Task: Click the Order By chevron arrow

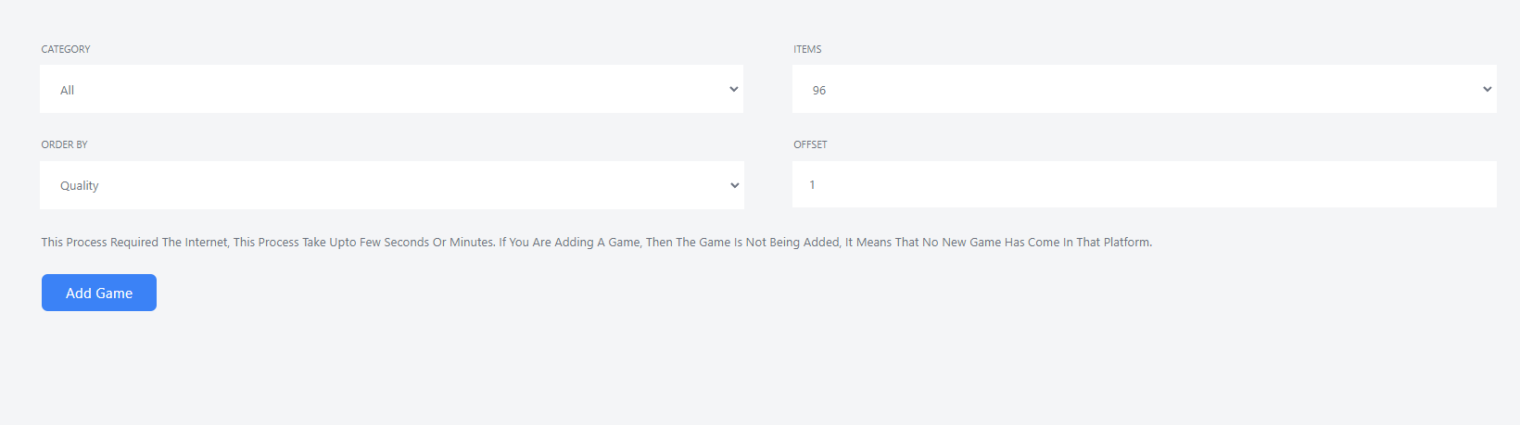Action: 734,185
